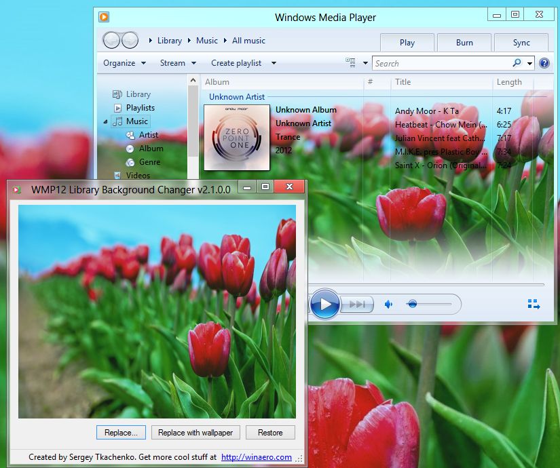Click the Unknown Album title text
Screen dimensions: 560x468
[x=305, y=110]
